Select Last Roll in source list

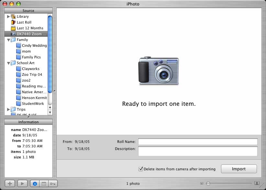(24, 22)
